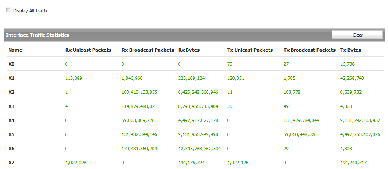Image resolution: width=388 pixels, height=169 pixels.
Task: Click the Rx Broadcast Packets column header
Action: (148, 50)
